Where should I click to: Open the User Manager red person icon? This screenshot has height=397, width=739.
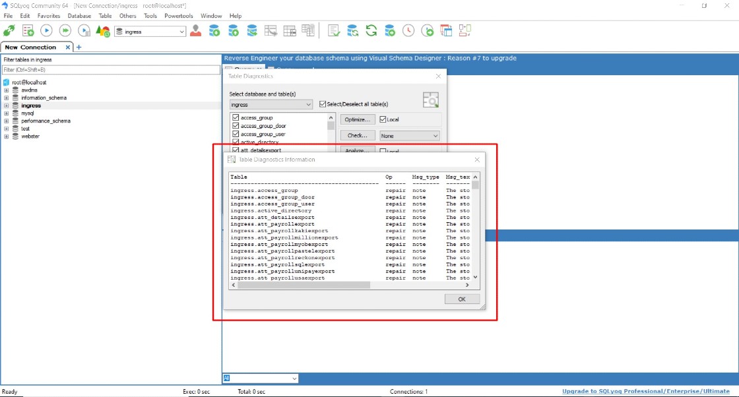[x=195, y=31]
